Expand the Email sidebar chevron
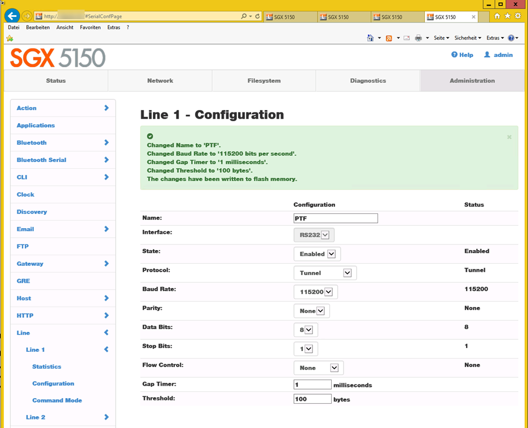The height and width of the screenshot is (428, 528). (x=107, y=229)
